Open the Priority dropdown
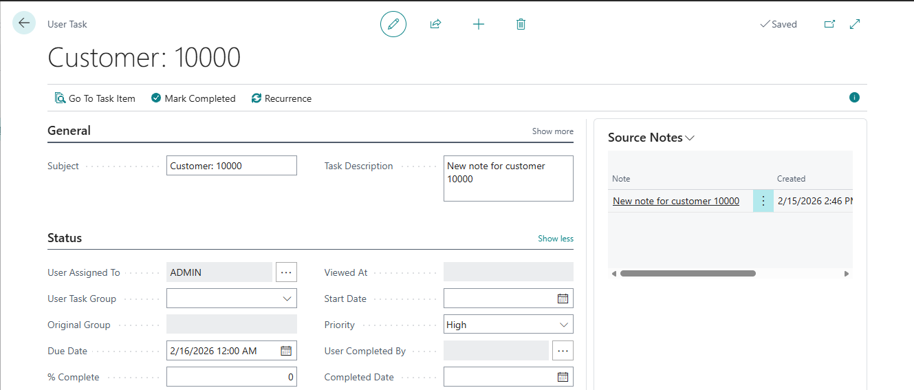Screen dimensions: 914x390 (563, 325)
